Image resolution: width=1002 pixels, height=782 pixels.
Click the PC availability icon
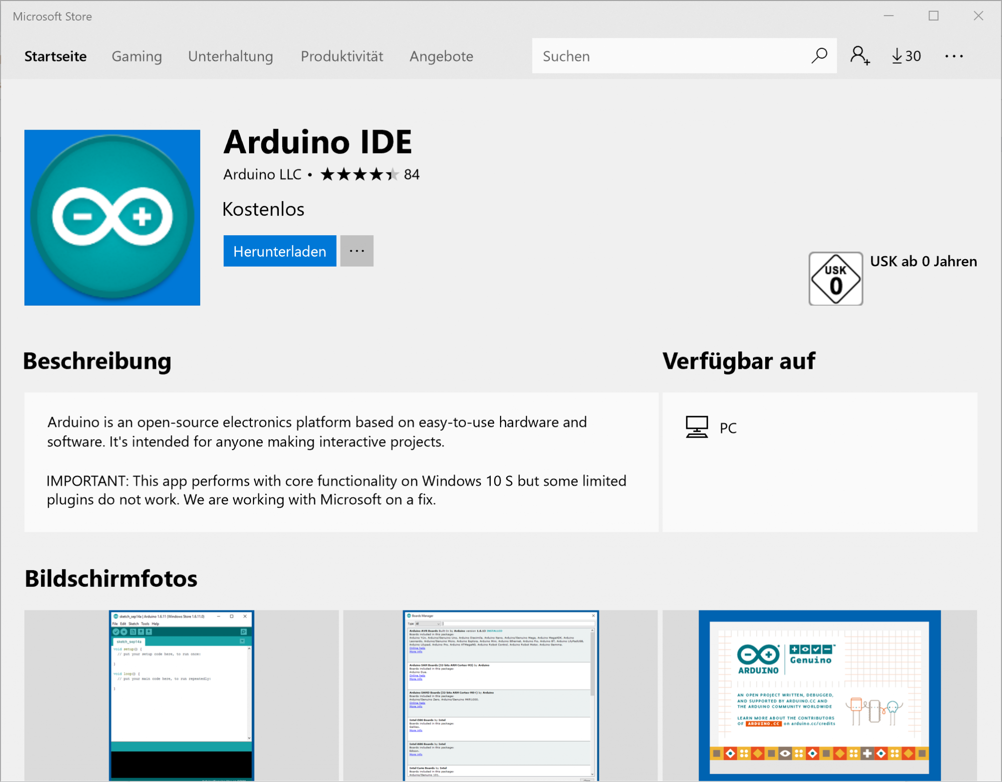point(697,426)
